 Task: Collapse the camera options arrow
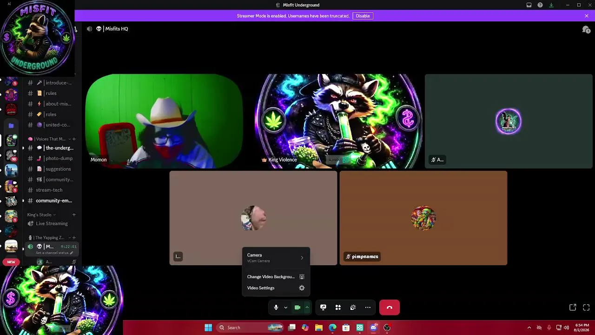tap(307, 308)
